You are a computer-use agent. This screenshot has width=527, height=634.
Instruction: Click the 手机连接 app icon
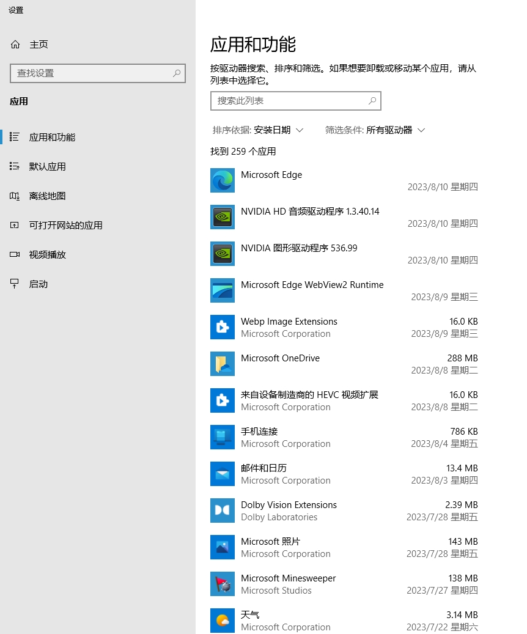223,437
